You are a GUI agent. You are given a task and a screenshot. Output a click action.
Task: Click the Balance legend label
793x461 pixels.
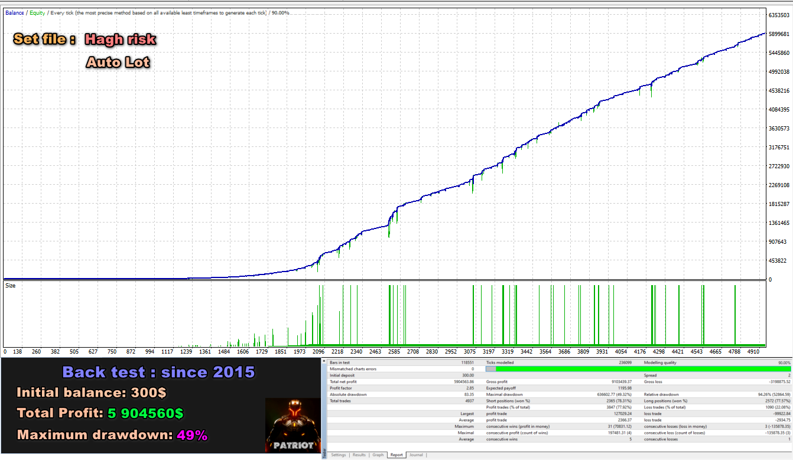point(15,12)
